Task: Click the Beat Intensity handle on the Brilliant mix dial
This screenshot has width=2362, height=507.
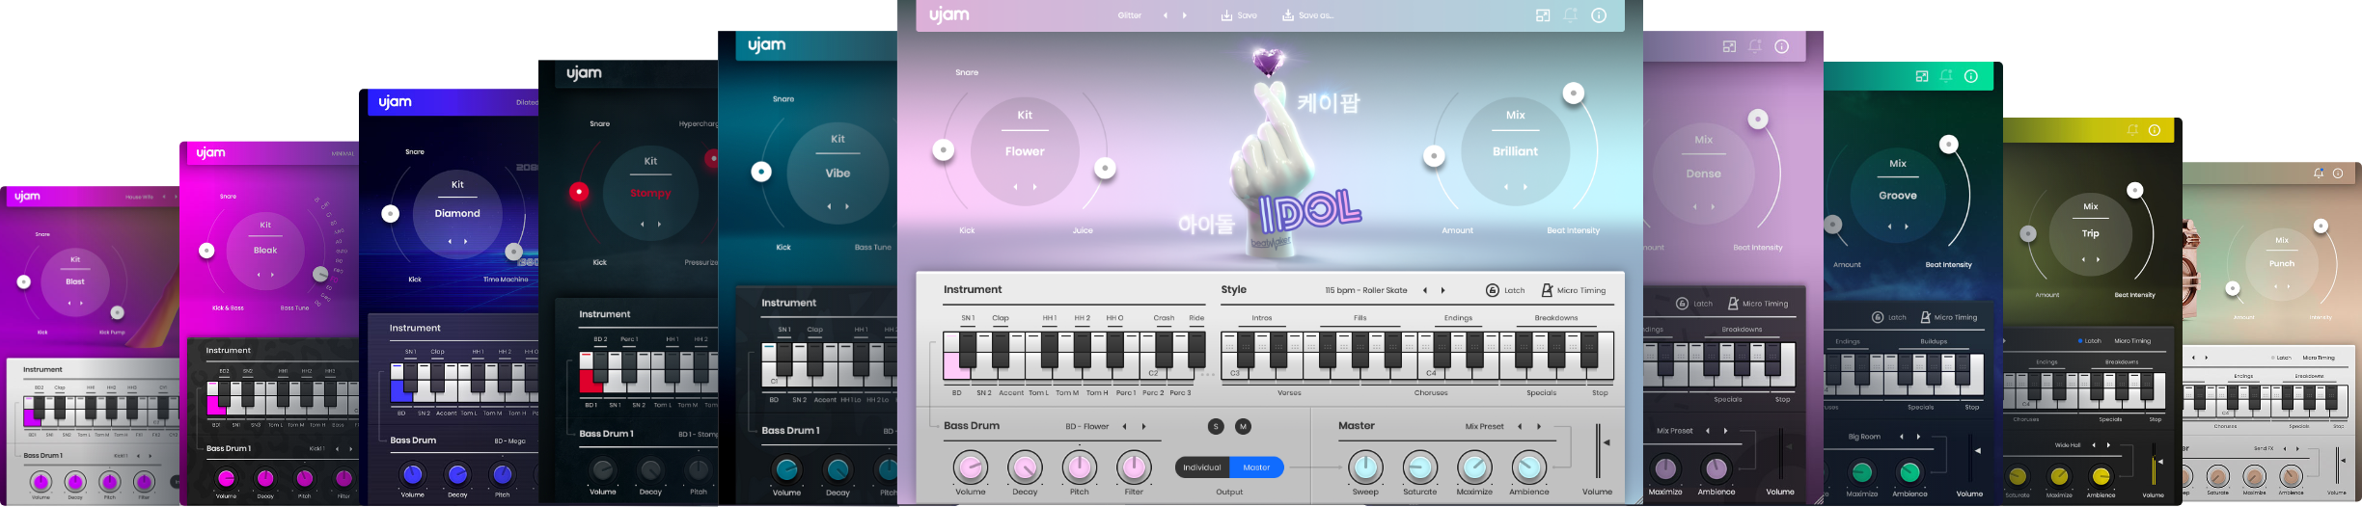Action: (x=1574, y=93)
